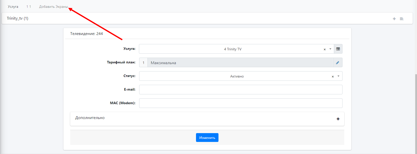Open the '1 1' menu item
The height and width of the screenshot is (154, 417).
[29, 7]
